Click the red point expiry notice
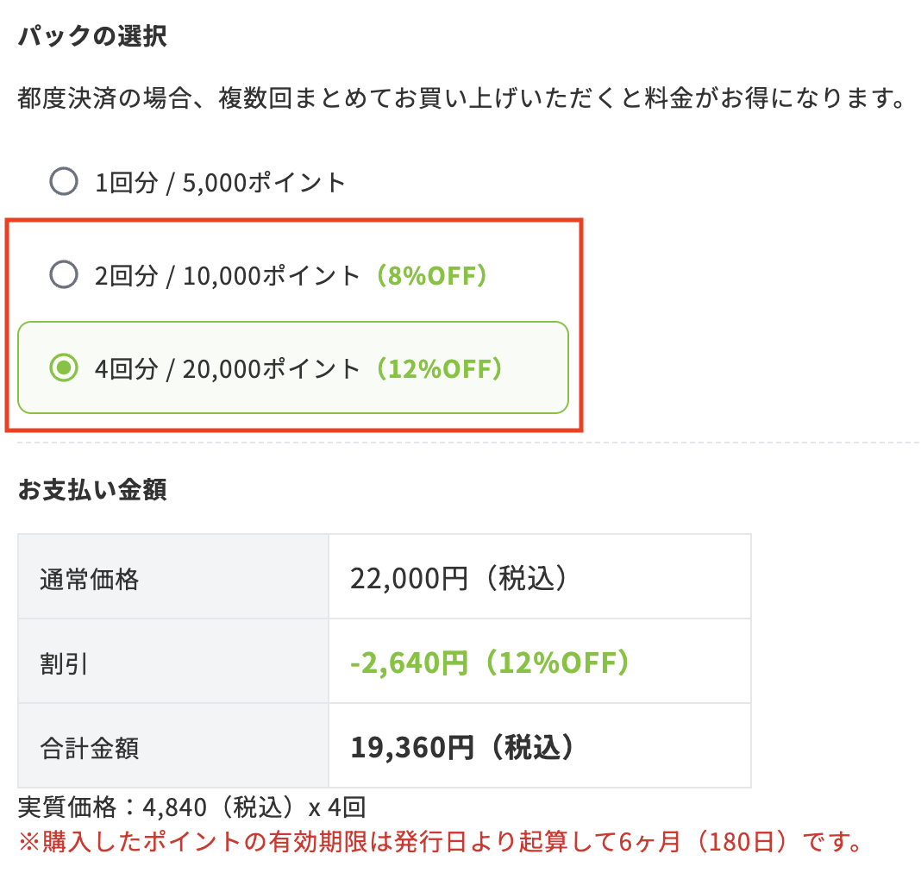The height and width of the screenshot is (873, 921). tap(440, 840)
